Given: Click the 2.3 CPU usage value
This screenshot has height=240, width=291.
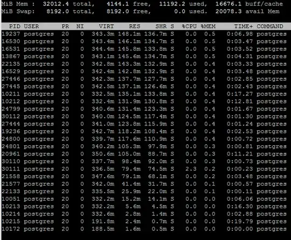Looking at the screenshot, I should click(191, 169).
